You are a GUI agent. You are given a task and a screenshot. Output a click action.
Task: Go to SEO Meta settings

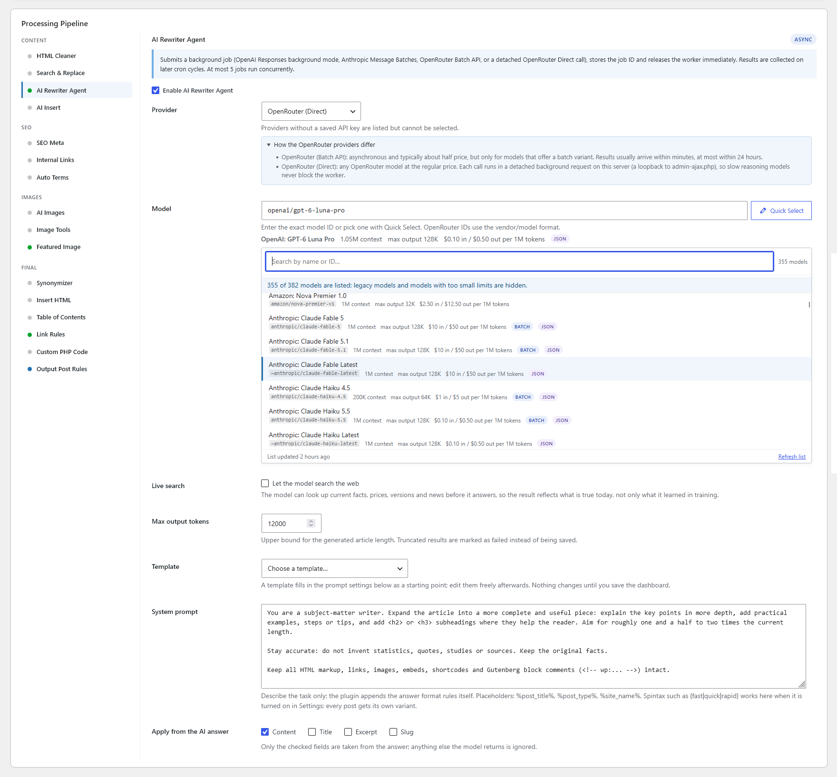(x=77, y=143)
